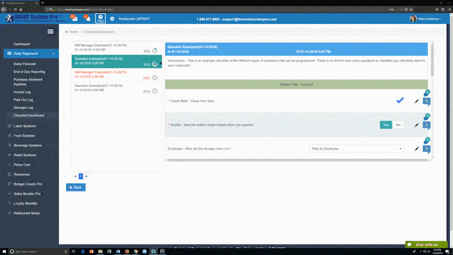Expand Retail Systems menu
This screenshot has width=453, height=255.
pyautogui.click(x=31, y=155)
